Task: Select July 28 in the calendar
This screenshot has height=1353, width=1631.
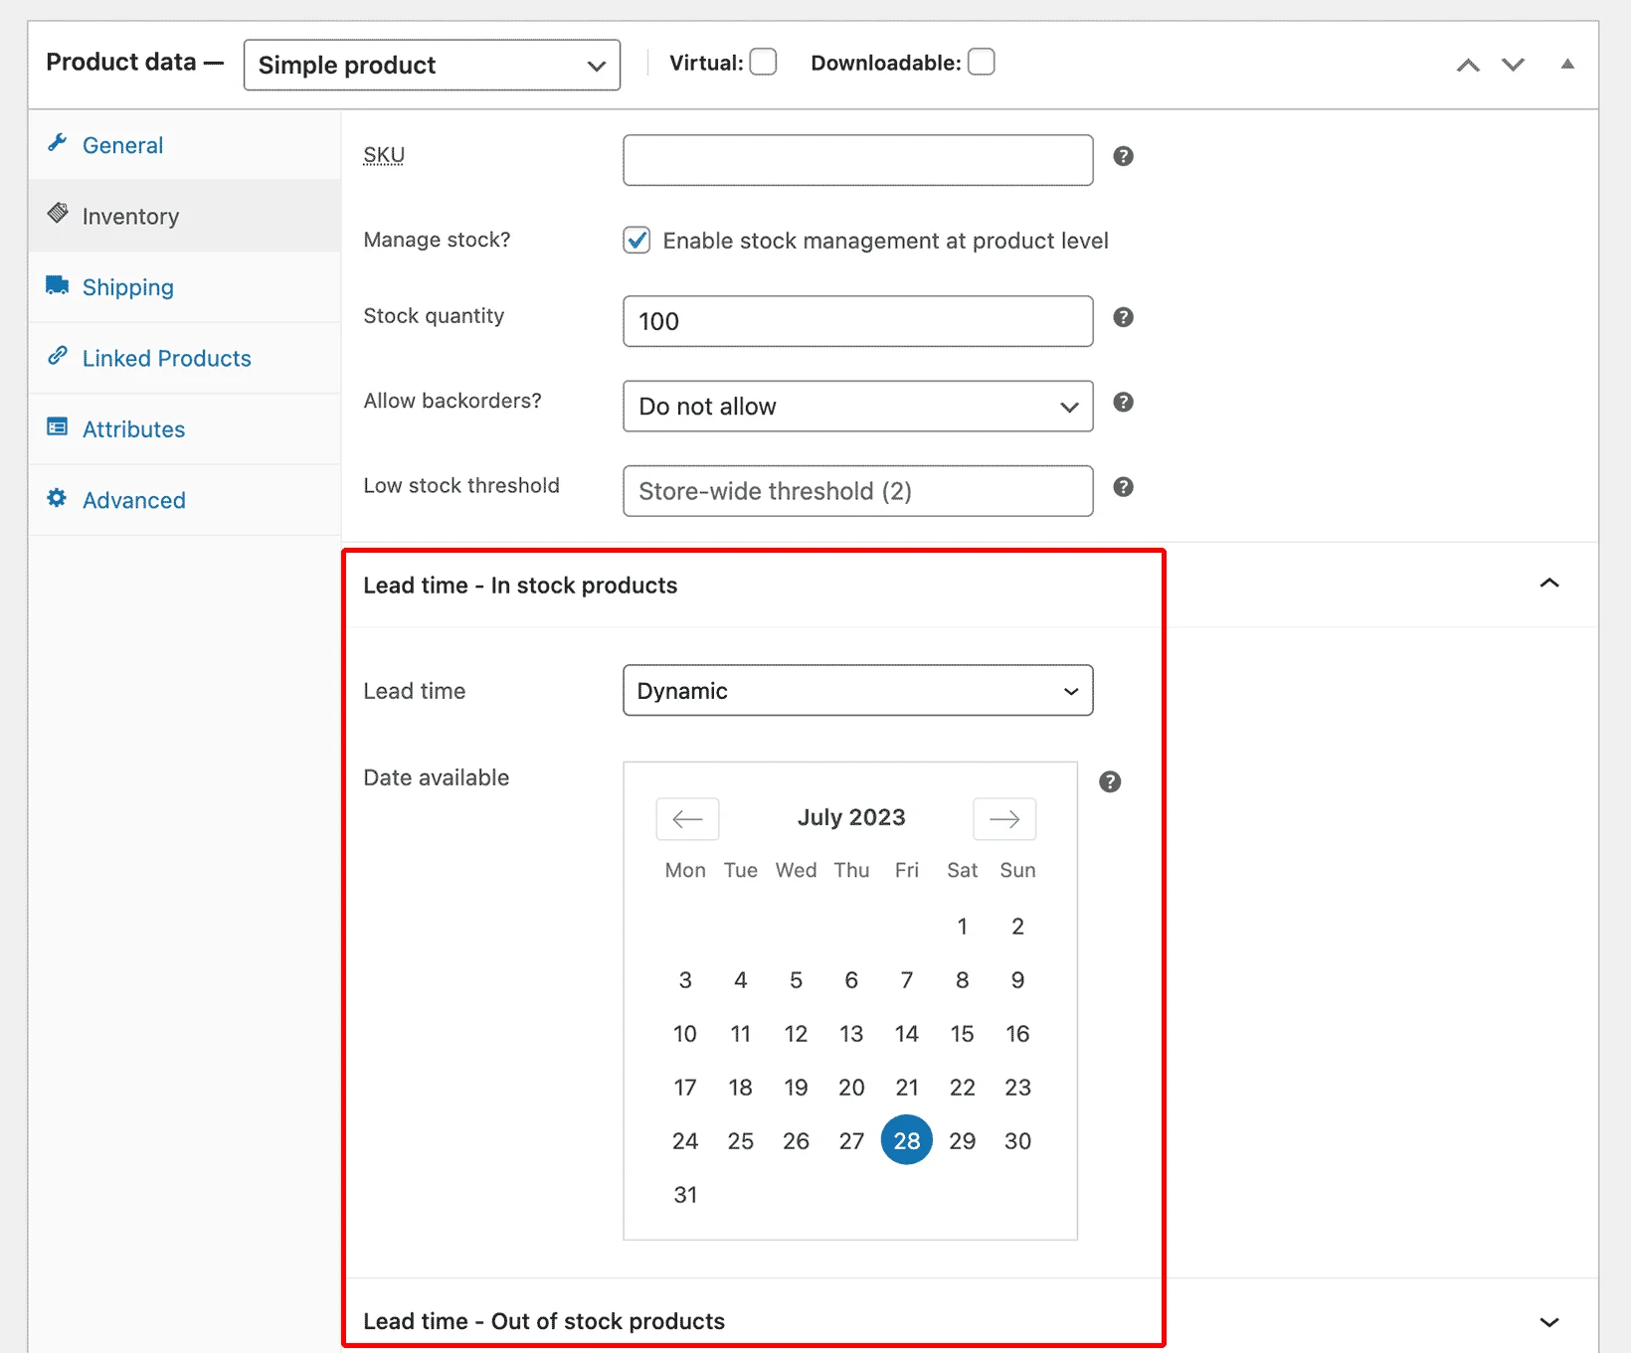Action: (906, 1140)
